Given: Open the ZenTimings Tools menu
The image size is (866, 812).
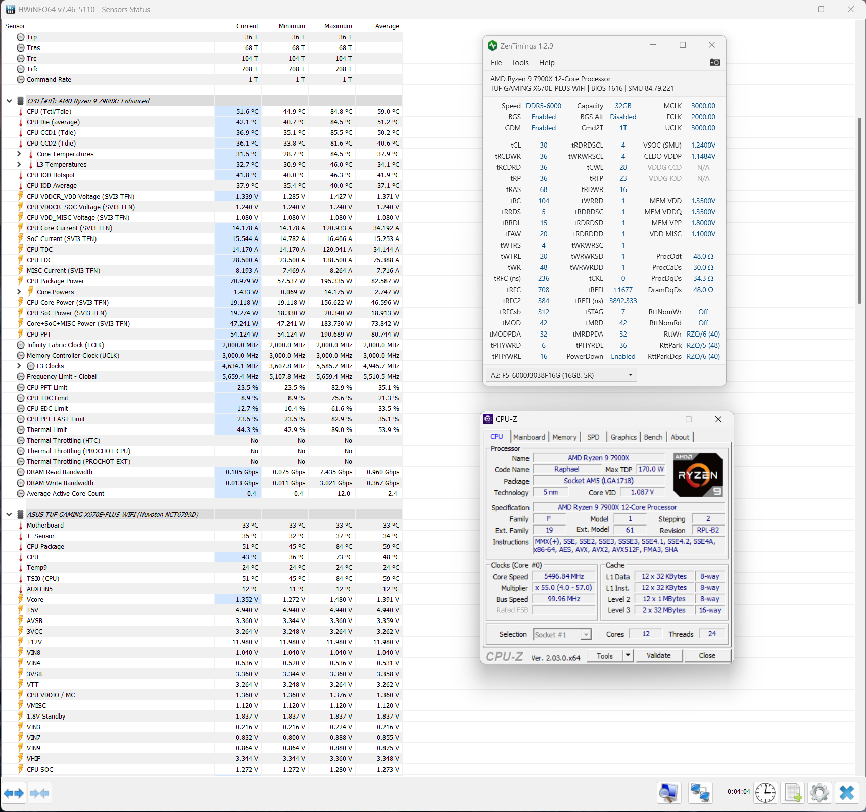Looking at the screenshot, I should pyautogui.click(x=520, y=63).
